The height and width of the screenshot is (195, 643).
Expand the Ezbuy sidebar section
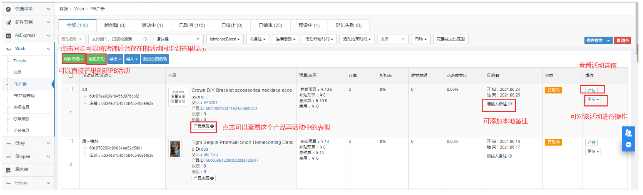point(48,183)
